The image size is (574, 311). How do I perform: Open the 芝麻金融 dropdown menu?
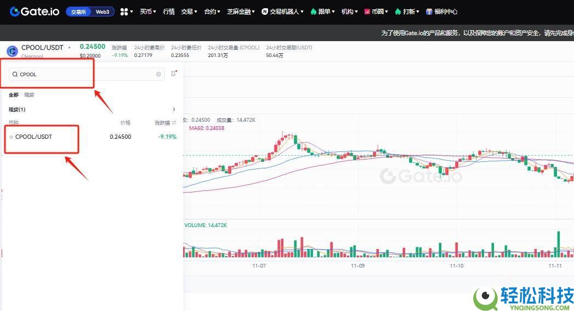[241, 12]
